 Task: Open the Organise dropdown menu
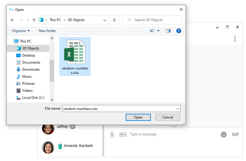tap(21, 31)
